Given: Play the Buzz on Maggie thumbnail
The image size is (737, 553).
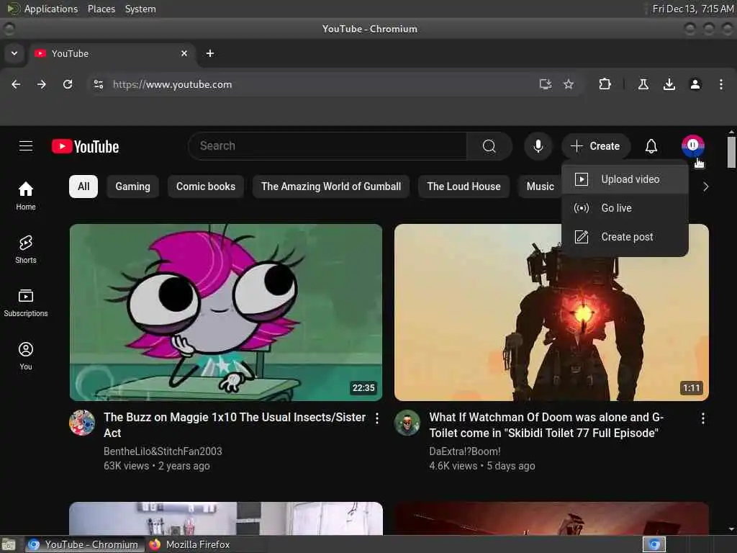Looking at the screenshot, I should [x=226, y=313].
